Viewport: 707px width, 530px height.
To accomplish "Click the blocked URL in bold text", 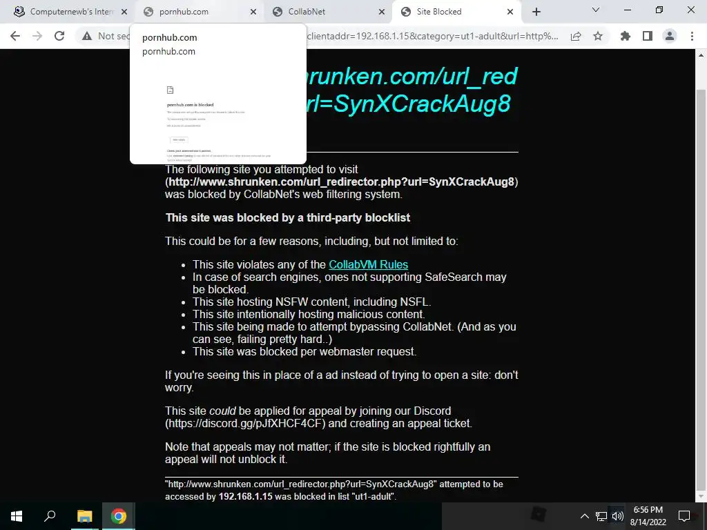I will coord(341,182).
